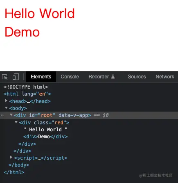Collapse the div id="root" node triangle
The image size is (178, 183).
click(11, 115)
